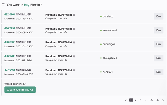Image resolution: width=167 pixels, height=105 pixels.
Task: Click info icon in hendu01's offer row
Action: 74,70
